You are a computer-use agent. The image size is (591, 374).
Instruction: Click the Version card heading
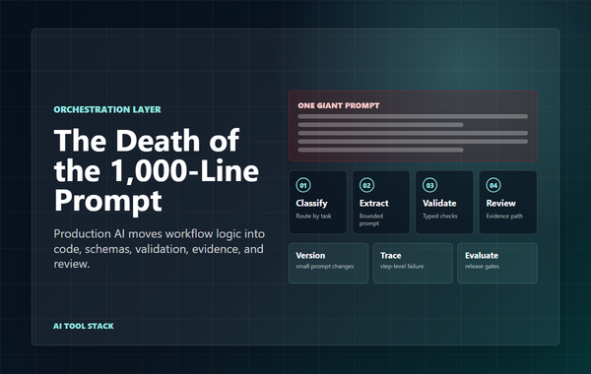pyautogui.click(x=310, y=255)
